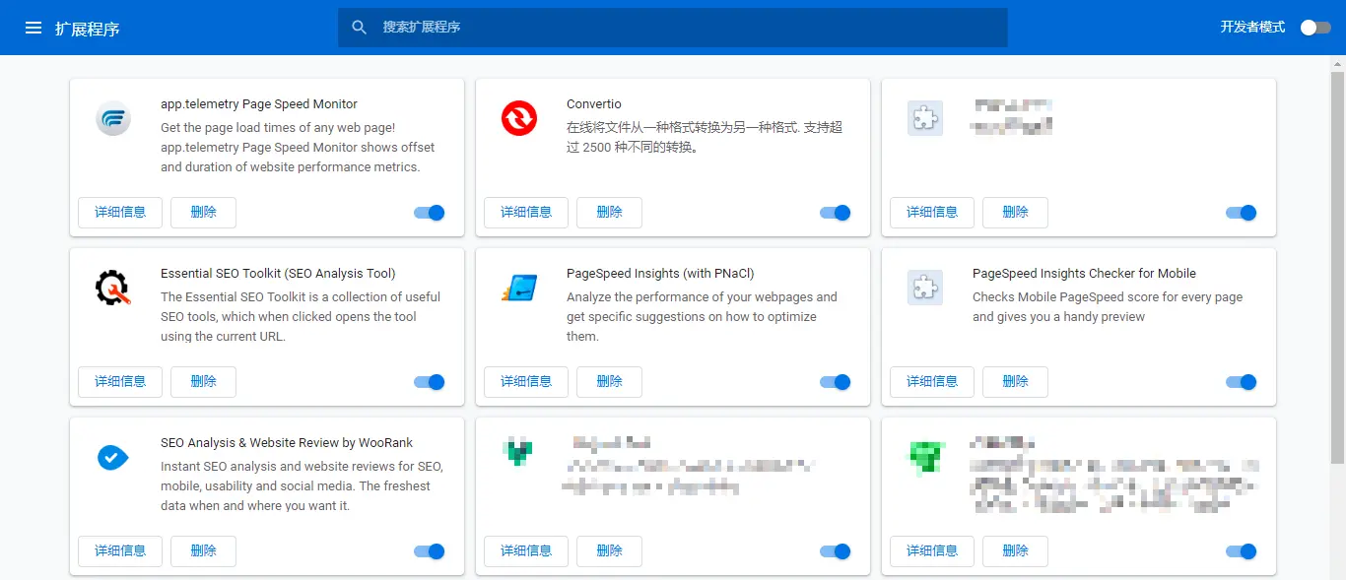The height and width of the screenshot is (580, 1346).
Task: Click the 扩展程序 page title
Action: 88,29
